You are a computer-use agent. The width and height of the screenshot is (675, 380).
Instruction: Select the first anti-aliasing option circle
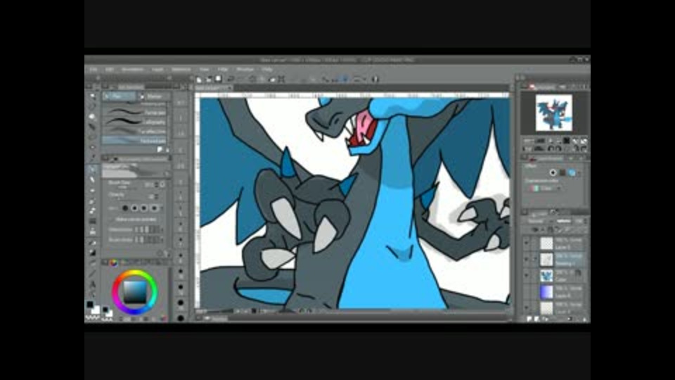tap(125, 208)
